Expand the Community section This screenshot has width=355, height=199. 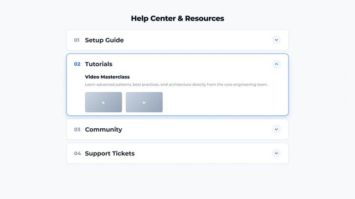[177, 129]
